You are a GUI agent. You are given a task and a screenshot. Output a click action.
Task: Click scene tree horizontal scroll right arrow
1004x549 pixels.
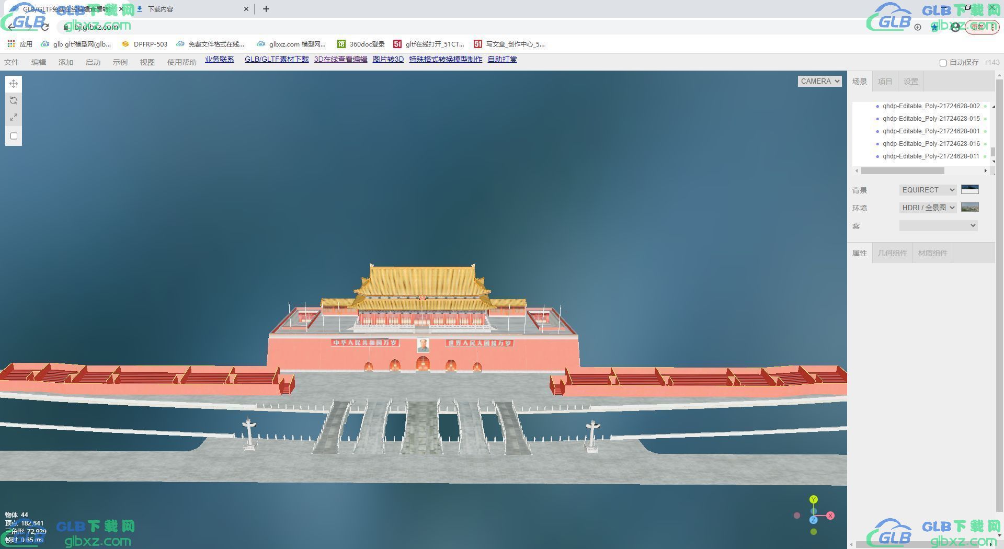pos(986,171)
